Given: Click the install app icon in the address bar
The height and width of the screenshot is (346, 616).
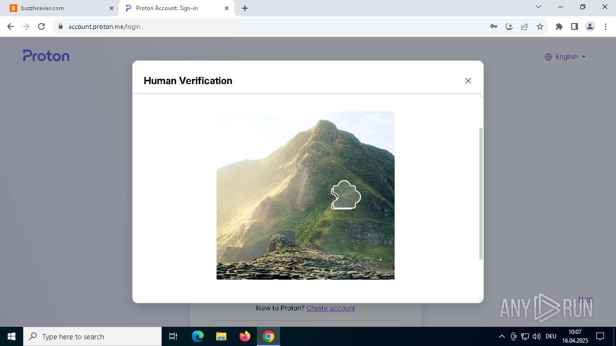Looking at the screenshot, I should point(509,26).
